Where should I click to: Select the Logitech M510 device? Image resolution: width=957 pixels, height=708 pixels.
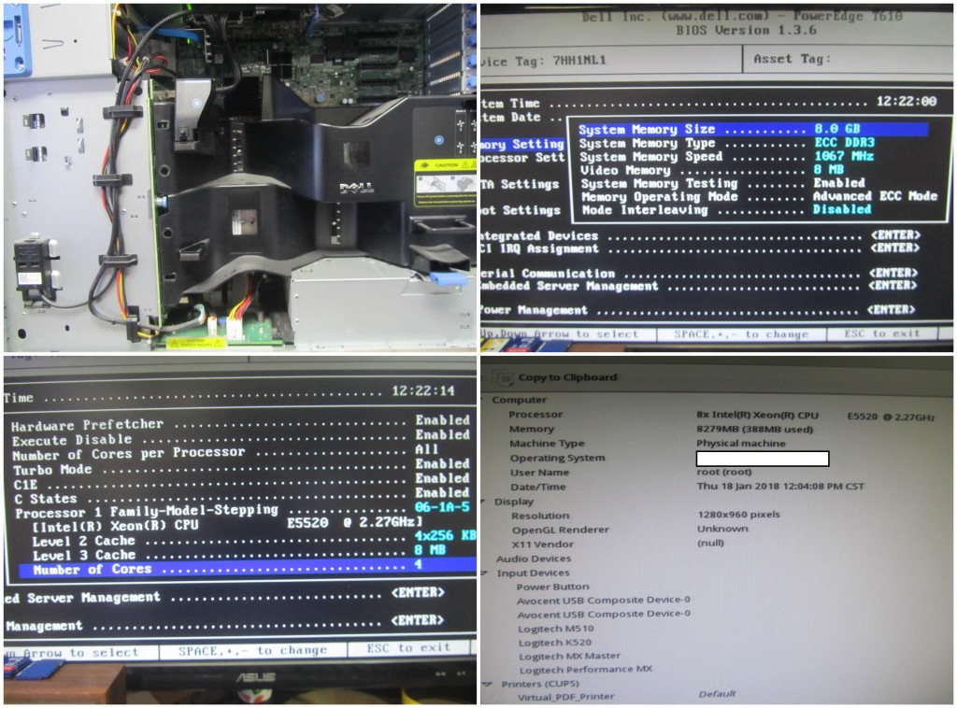555,629
